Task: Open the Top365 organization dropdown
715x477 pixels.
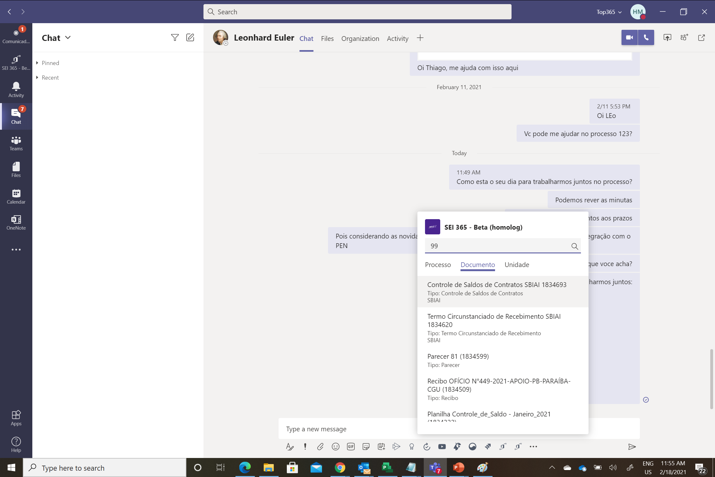Action: 609,12
